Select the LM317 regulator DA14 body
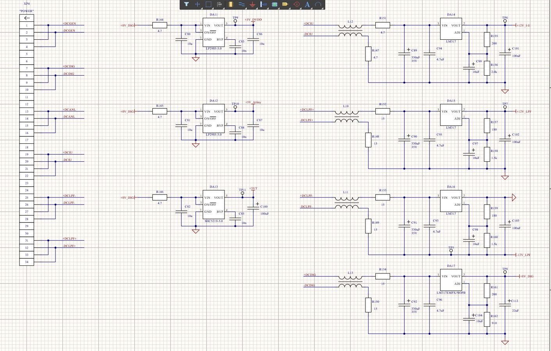Image resolution: width=551 pixels, height=351 pixels. coord(451,29)
